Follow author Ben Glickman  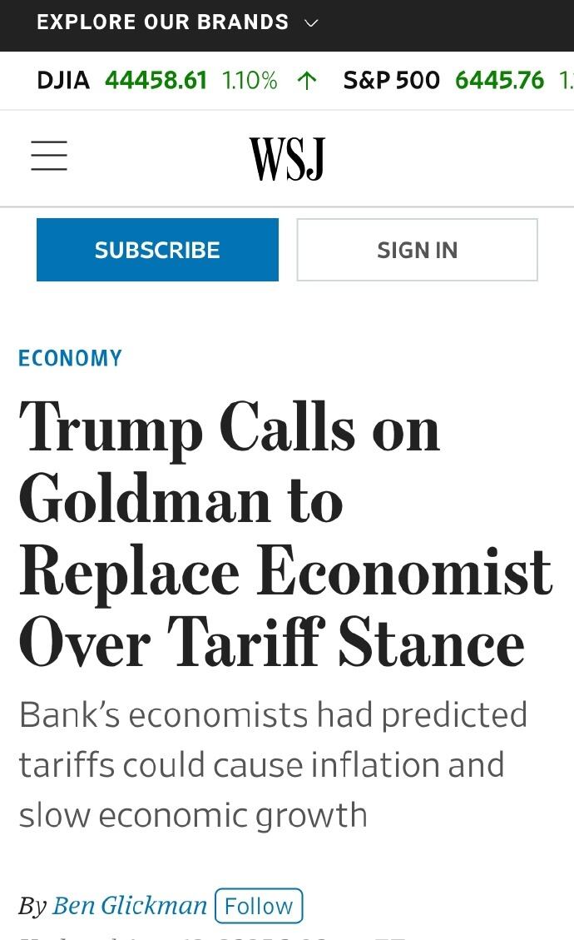click(259, 906)
